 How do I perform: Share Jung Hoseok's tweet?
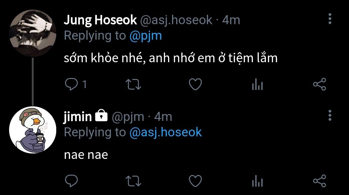coord(320,84)
